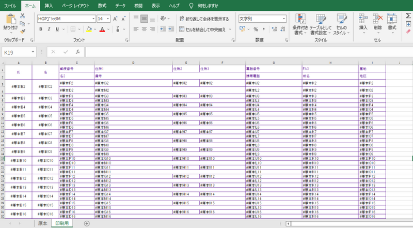
Task: Open ファイル tab
Action: click(10, 6)
